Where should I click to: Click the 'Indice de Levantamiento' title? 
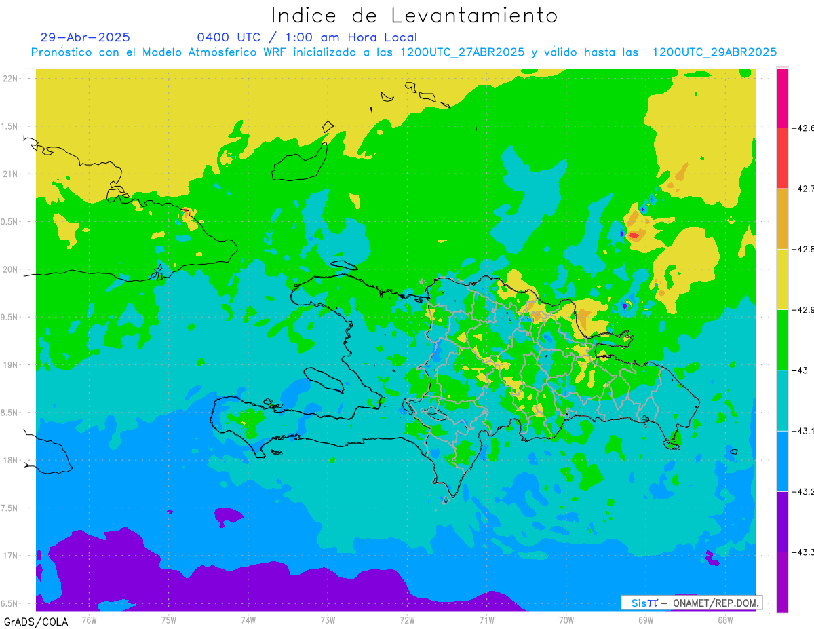coord(414,16)
